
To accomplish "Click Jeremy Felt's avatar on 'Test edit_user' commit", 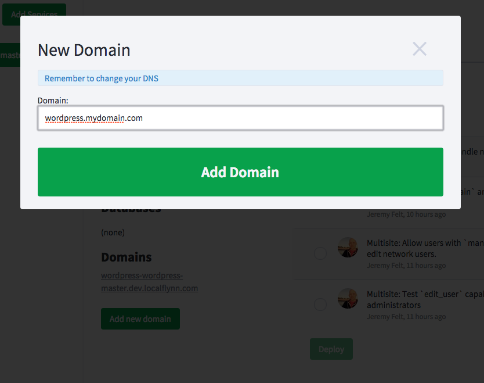I will tap(348, 299).
